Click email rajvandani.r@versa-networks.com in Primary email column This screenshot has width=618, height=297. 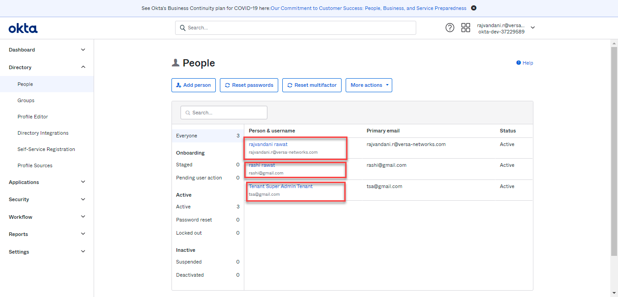coord(406,144)
